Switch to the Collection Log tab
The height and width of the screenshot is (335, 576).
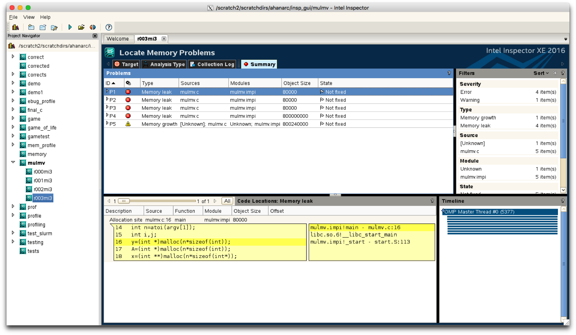tap(212, 64)
